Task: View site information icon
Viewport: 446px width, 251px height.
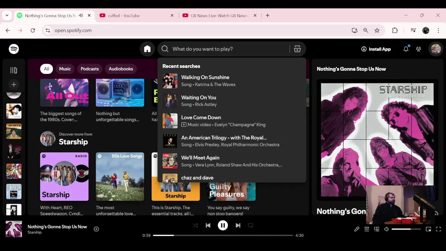Action: click(x=48, y=31)
